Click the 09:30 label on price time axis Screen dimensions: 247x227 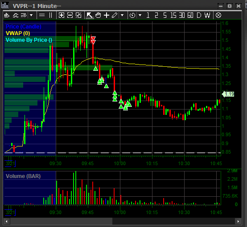coord(55,163)
